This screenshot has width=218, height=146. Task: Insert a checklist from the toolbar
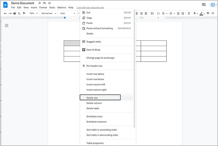(x=158, y=13)
